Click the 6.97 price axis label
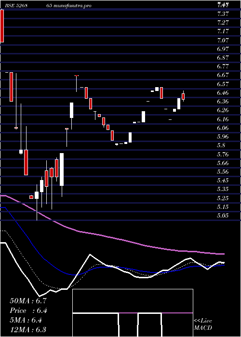 click(x=223, y=49)
